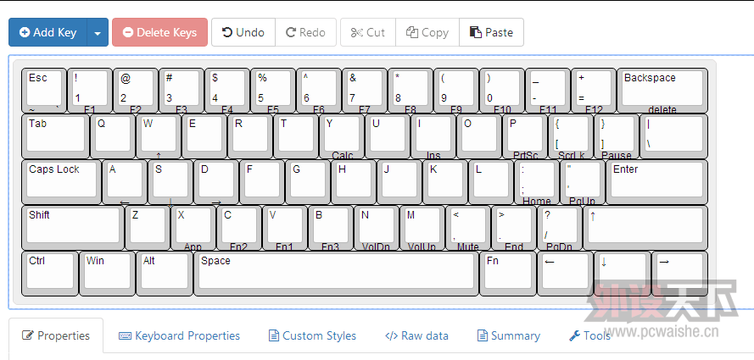This screenshot has width=754, height=360.
Task: Switch to Keyboard Properties tab
Action: click(x=179, y=335)
